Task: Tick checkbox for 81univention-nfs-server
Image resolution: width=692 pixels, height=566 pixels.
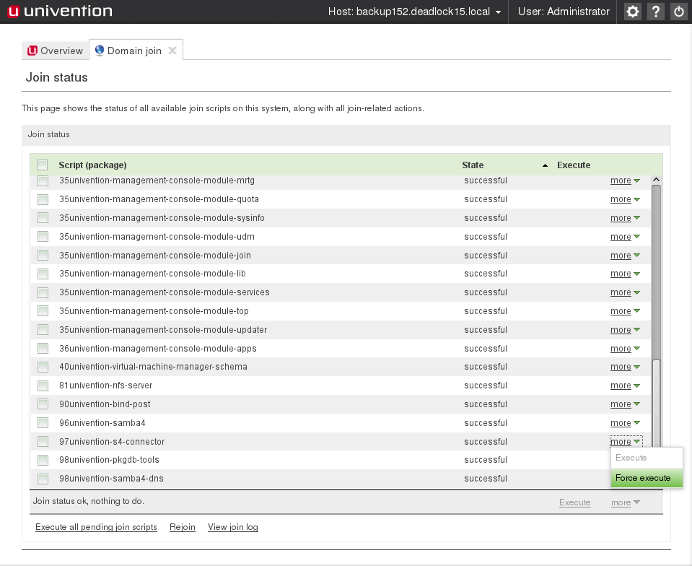Action: pyautogui.click(x=43, y=386)
